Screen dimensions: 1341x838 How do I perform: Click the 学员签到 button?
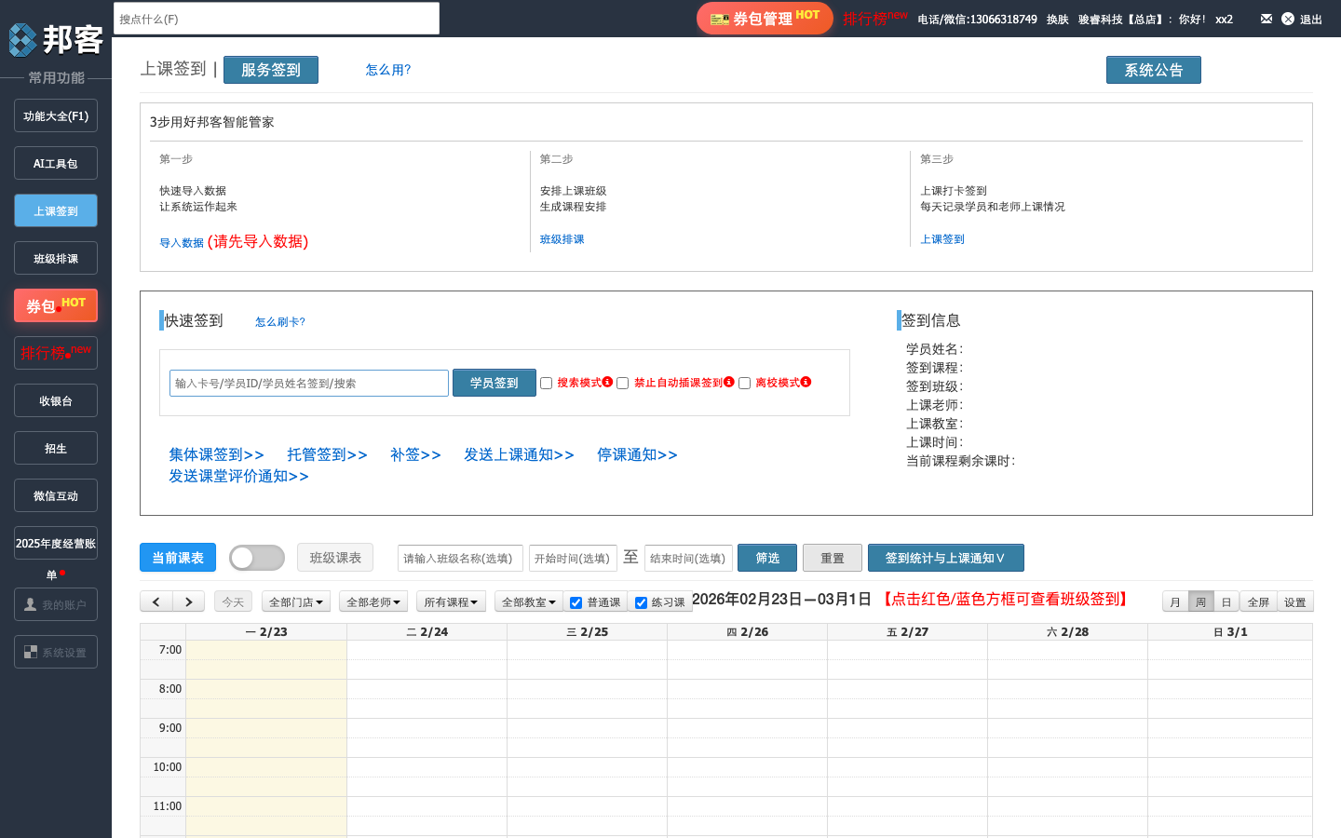494,383
